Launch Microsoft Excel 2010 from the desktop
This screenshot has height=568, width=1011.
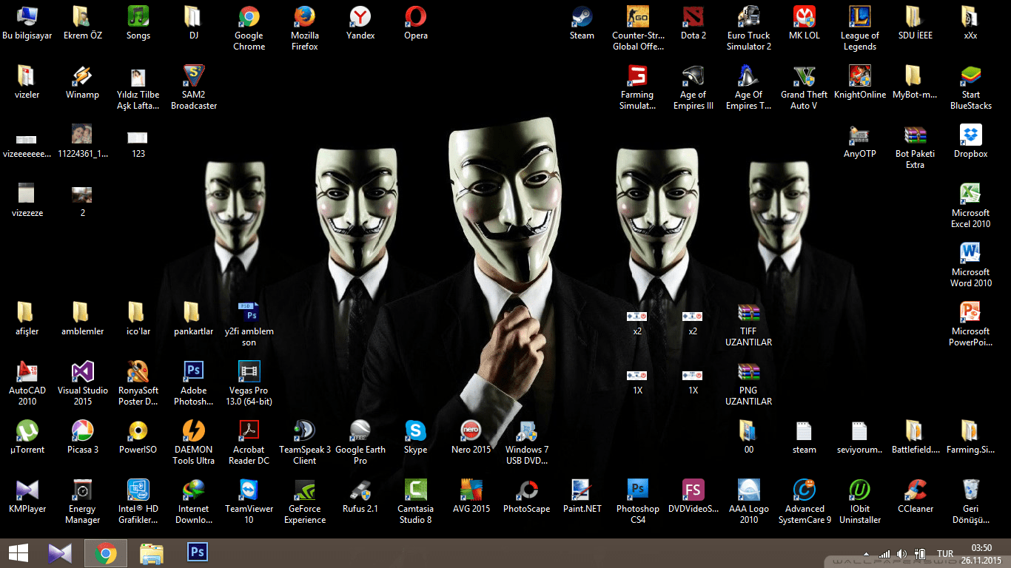[971, 206]
